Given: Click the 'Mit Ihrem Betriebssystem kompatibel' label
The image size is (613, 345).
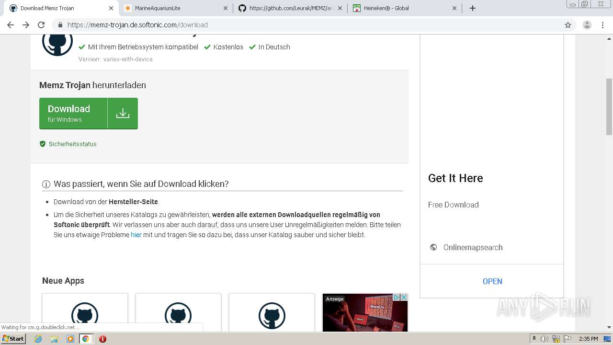Looking at the screenshot, I should 143,47.
